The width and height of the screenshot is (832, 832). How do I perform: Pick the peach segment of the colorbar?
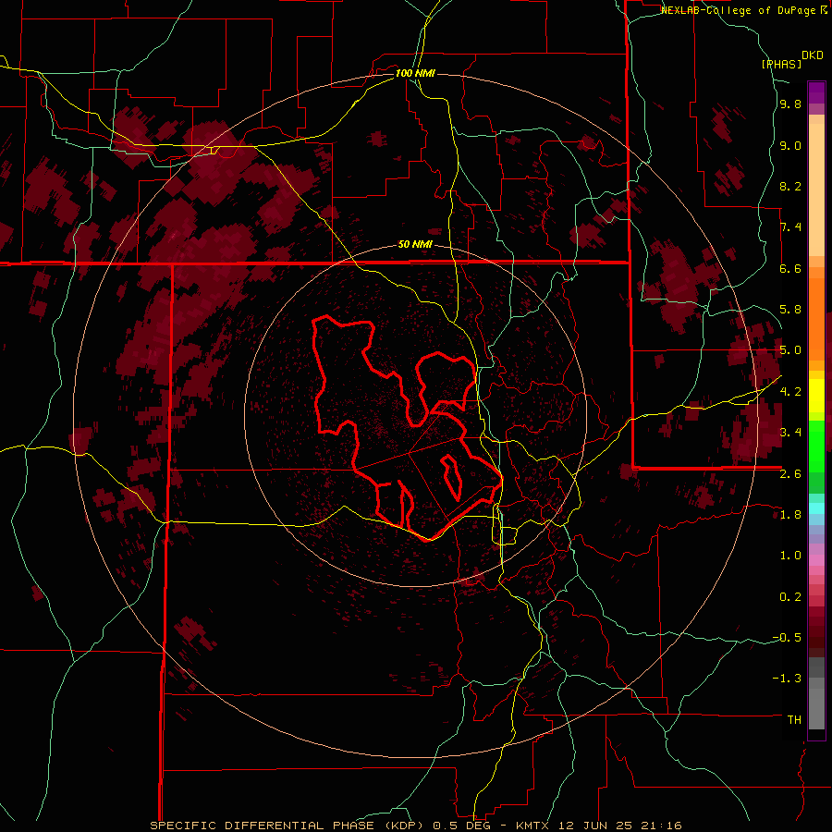[816, 190]
